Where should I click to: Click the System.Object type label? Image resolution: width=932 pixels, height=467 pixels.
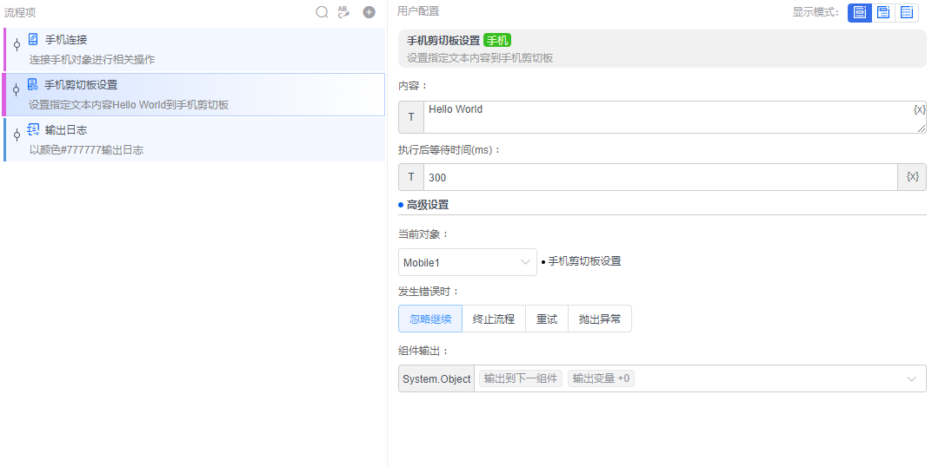(x=436, y=378)
